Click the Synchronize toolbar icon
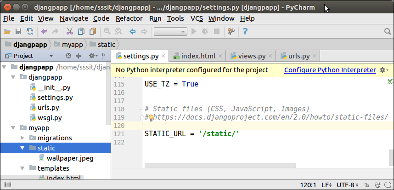This screenshot has width=394, height=190. click(x=30, y=31)
